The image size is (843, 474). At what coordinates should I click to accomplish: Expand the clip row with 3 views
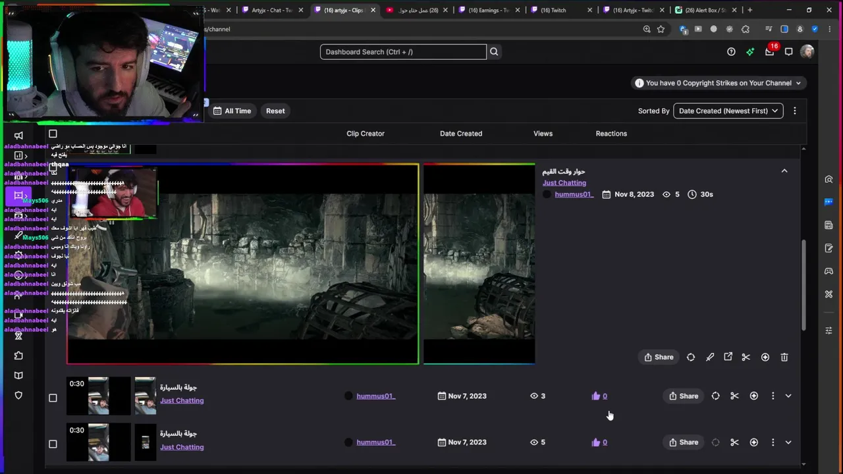(x=788, y=396)
